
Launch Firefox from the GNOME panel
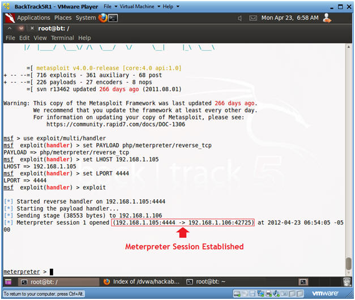point(103,18)
